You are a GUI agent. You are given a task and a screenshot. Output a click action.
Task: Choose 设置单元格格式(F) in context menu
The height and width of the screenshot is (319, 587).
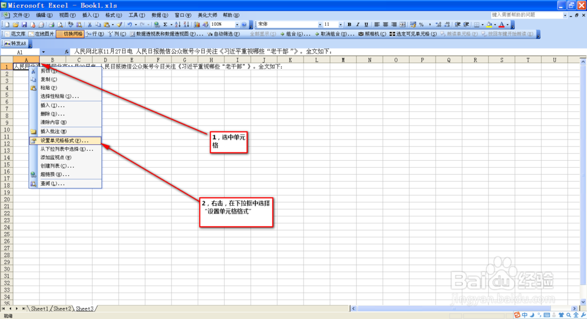point(65,141)
